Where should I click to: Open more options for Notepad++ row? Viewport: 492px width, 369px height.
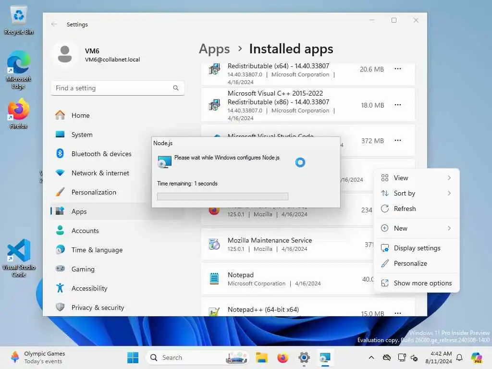397,313
